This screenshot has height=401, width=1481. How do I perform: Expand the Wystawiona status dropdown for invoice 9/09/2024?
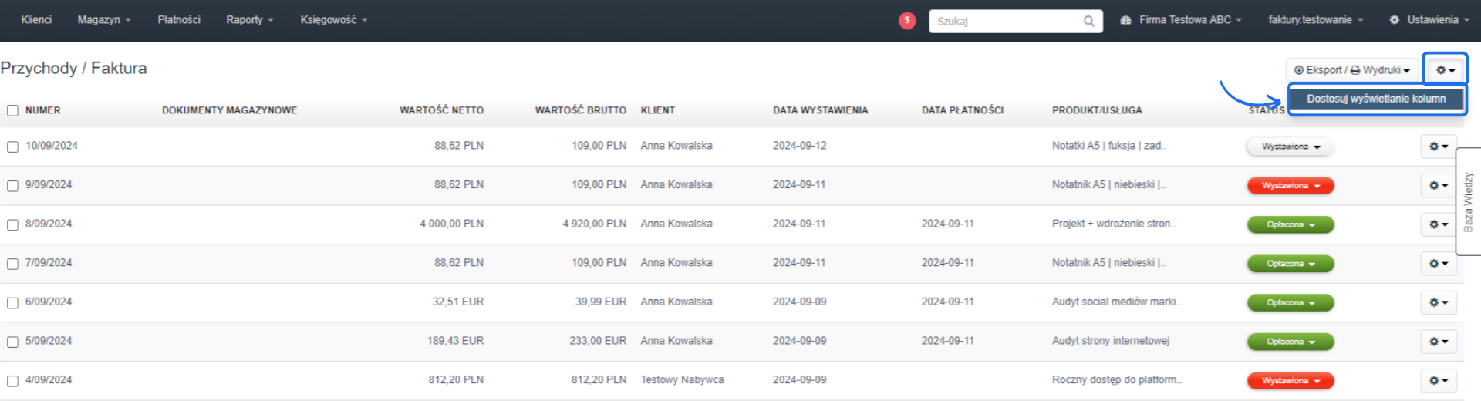1290,186
